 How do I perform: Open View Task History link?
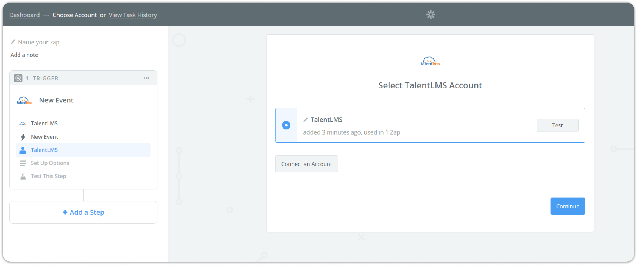click(x=133, y=15)
